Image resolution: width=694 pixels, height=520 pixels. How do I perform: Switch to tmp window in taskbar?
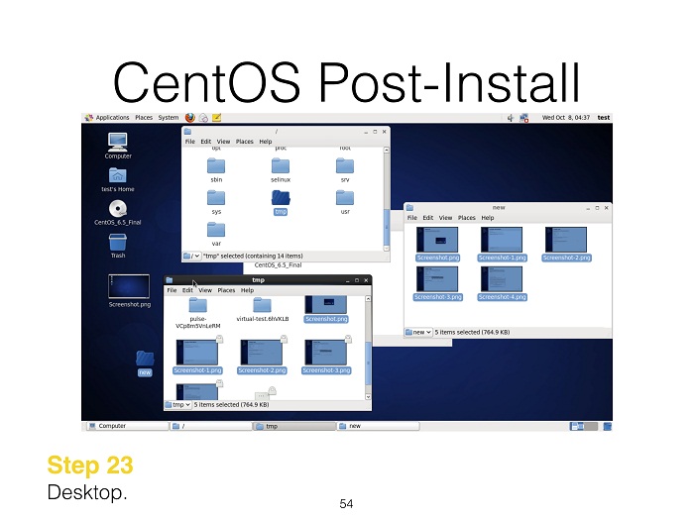tap(294, 426)
